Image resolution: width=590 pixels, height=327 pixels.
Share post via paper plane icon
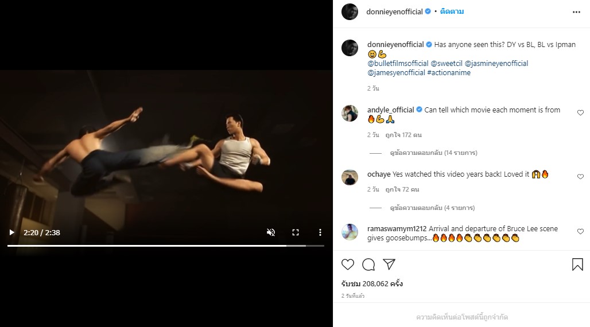click(389, 264)
